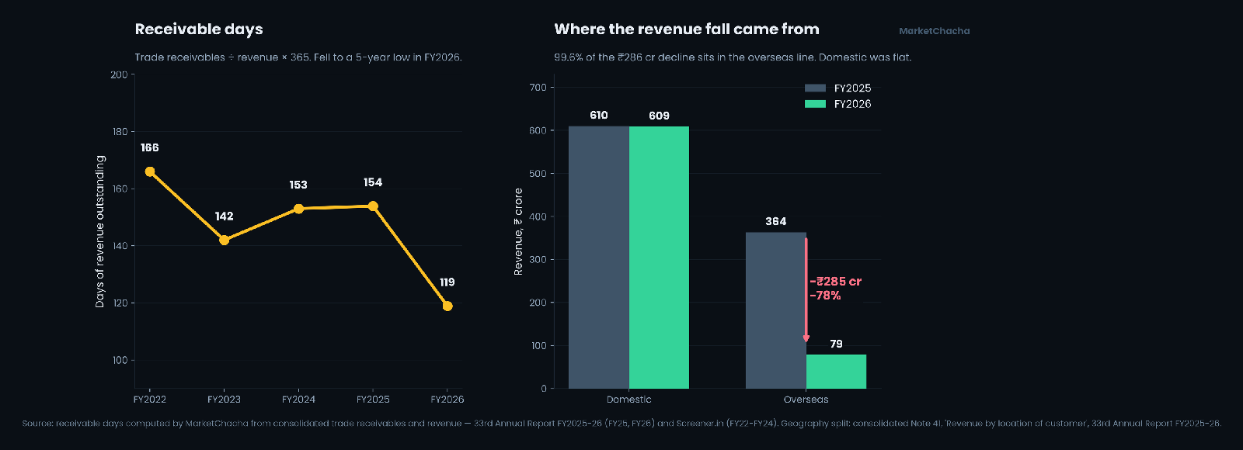Click the '0' tick on revenue axis
Viewport: 1243px width, 450px height.
coord(544,389)
